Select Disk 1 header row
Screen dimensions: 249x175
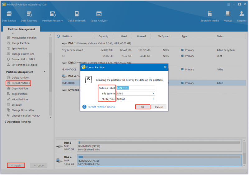[153, 43]
